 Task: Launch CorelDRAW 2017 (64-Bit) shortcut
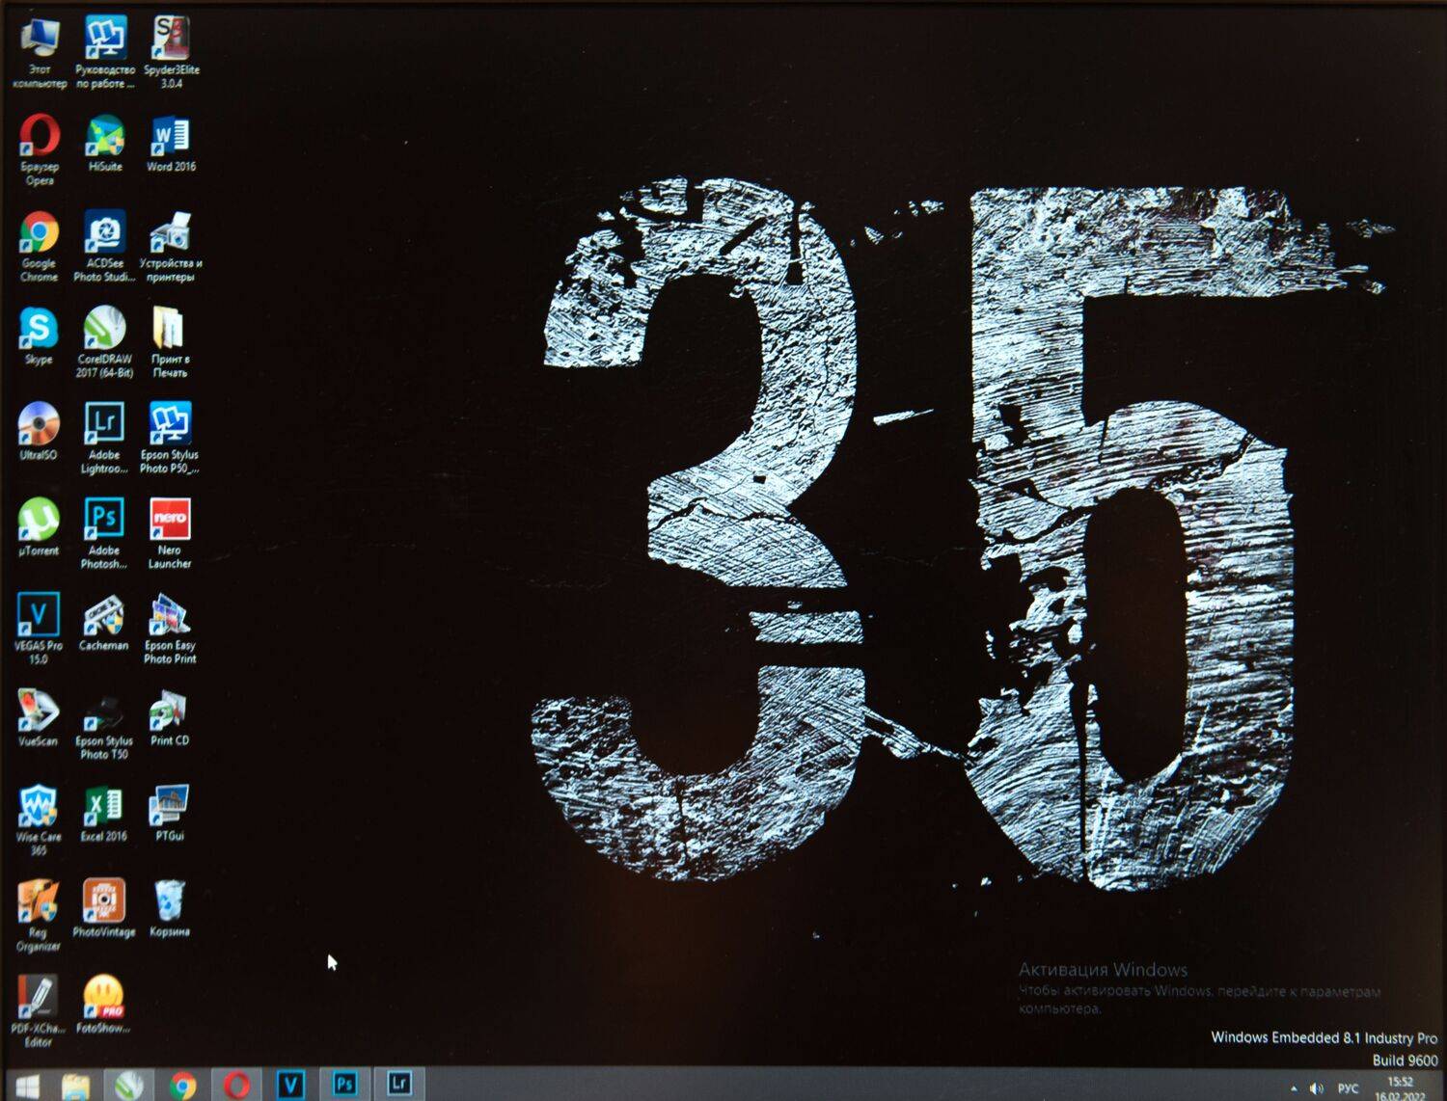pyautogui.click(x=104, y=329)
